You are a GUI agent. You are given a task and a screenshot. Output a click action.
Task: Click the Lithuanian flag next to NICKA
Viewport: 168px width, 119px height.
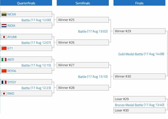point(4,14)
